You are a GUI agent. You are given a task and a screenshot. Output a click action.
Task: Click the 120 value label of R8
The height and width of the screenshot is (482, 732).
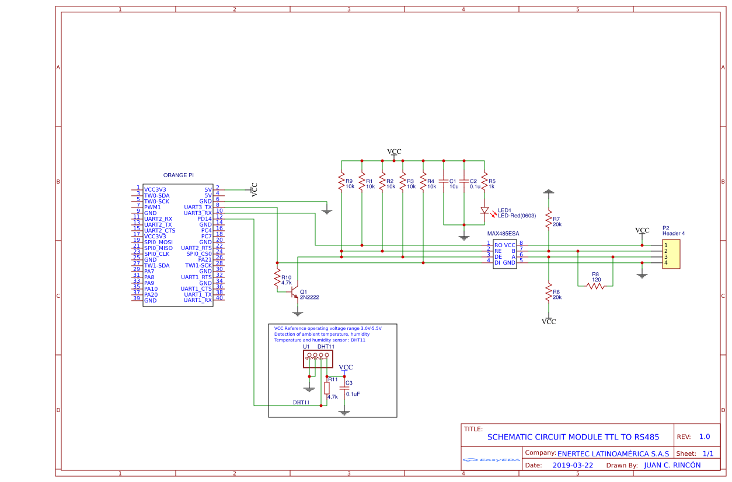(x=597, y=280)
